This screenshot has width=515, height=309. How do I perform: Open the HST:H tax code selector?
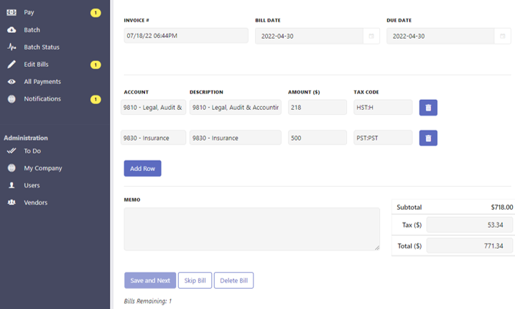[383, 108]
